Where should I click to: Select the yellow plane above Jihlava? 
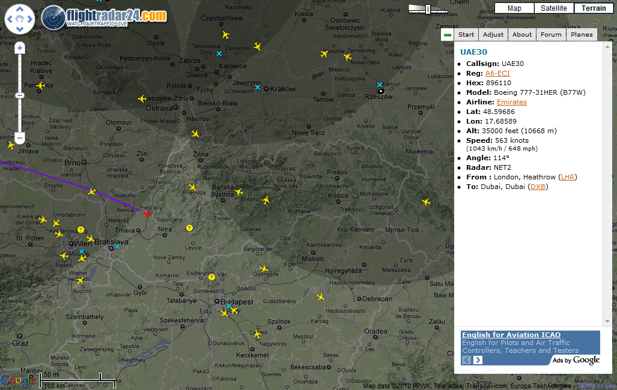click(11, 146)
